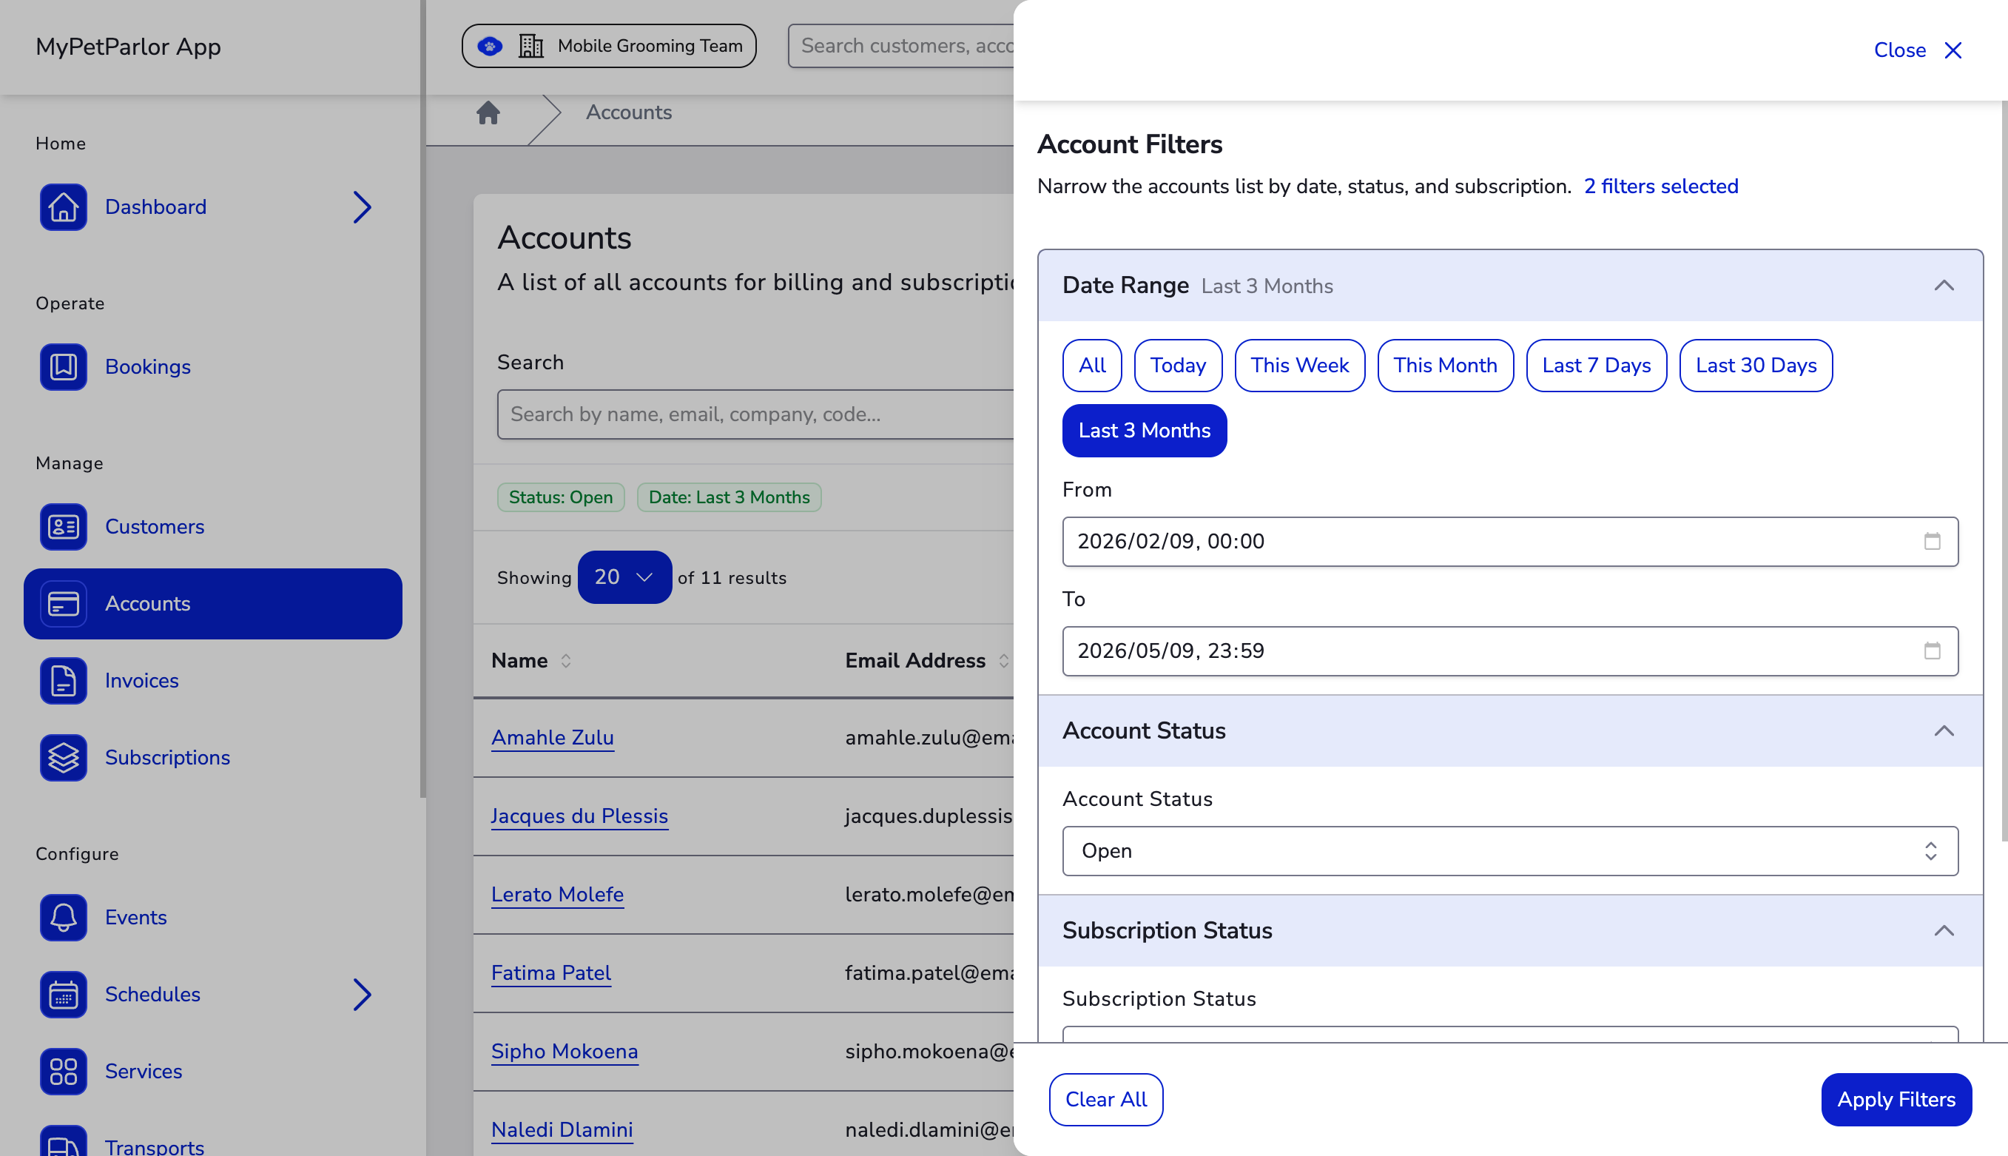Select the Last 30 Days range
This screenshot has height=1156, width=2008.
point(1756,365)
